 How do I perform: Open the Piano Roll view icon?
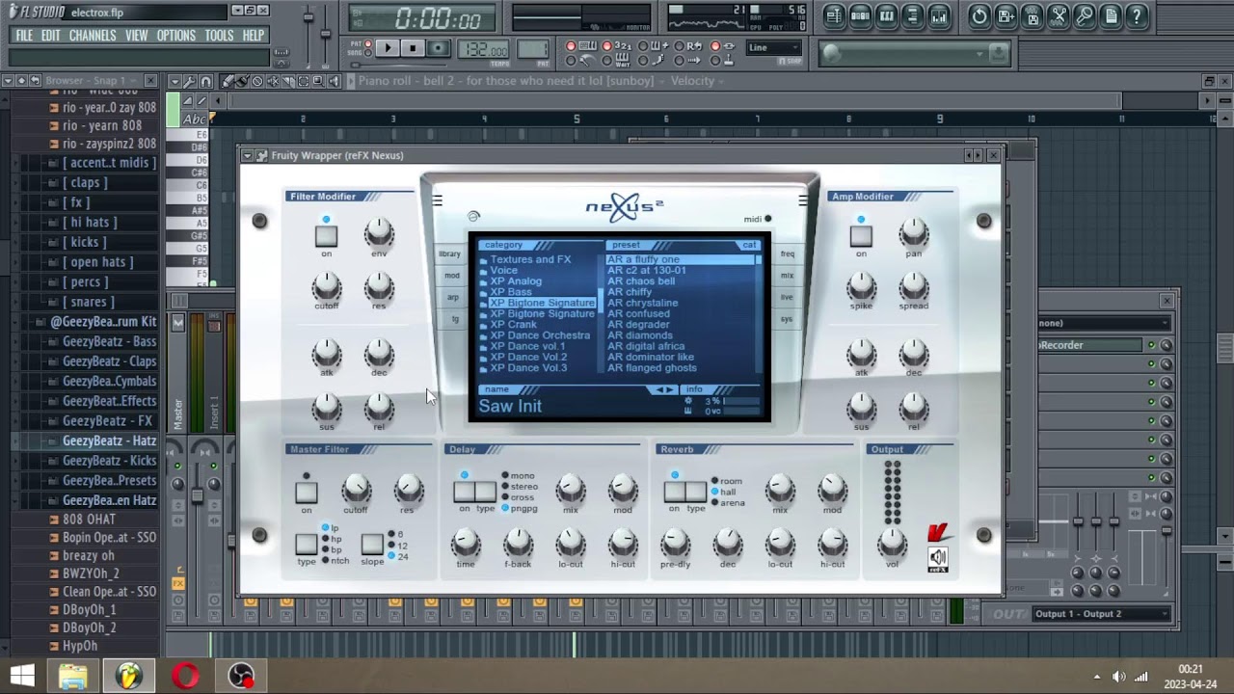(x=886, y=15)
